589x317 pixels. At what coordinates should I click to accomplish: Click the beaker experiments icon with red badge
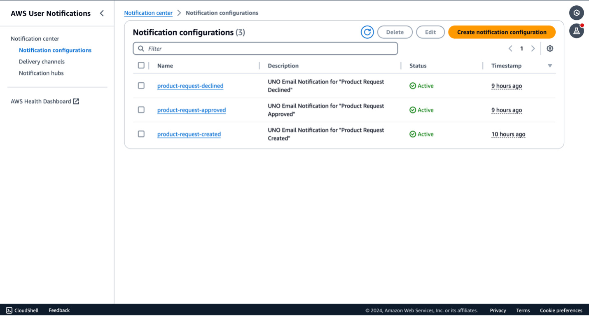tap(576, 30)
